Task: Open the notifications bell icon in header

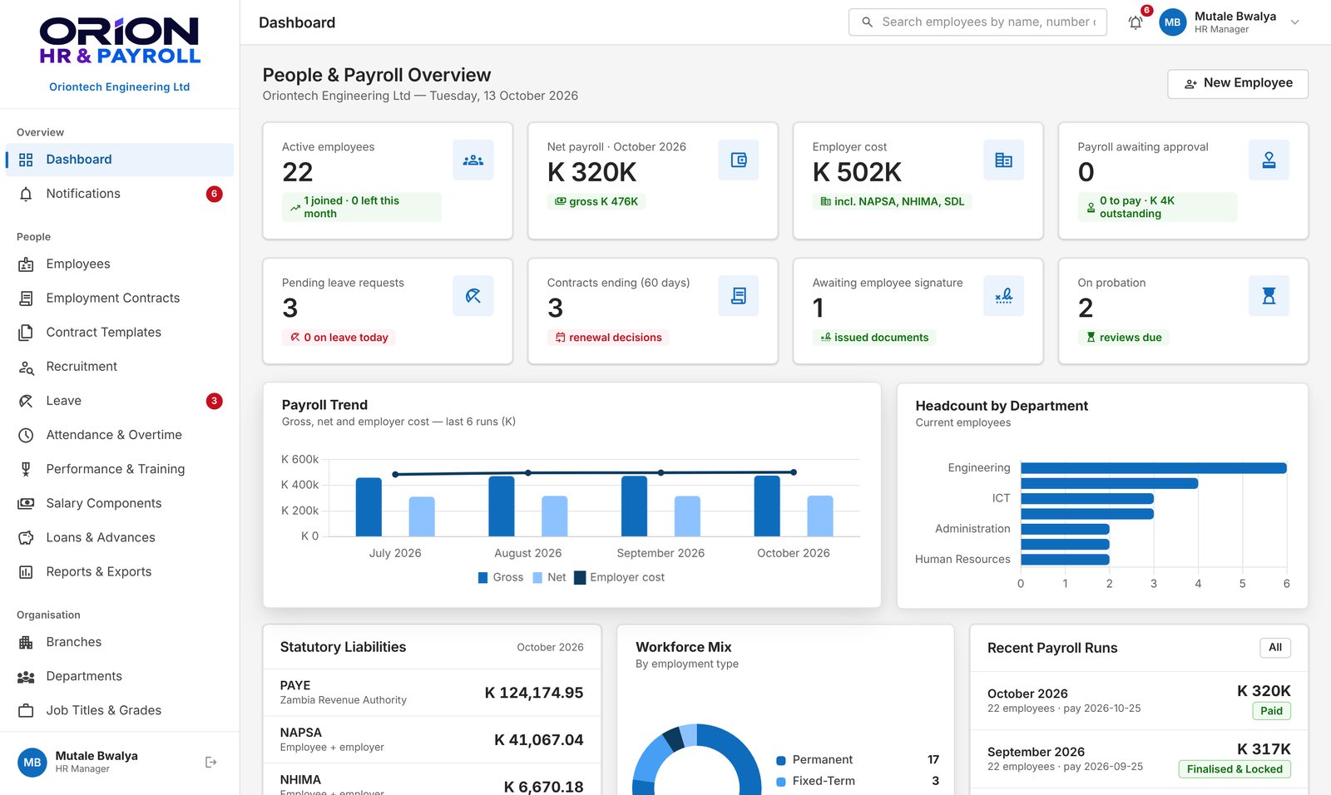Action: (1136, 22)
